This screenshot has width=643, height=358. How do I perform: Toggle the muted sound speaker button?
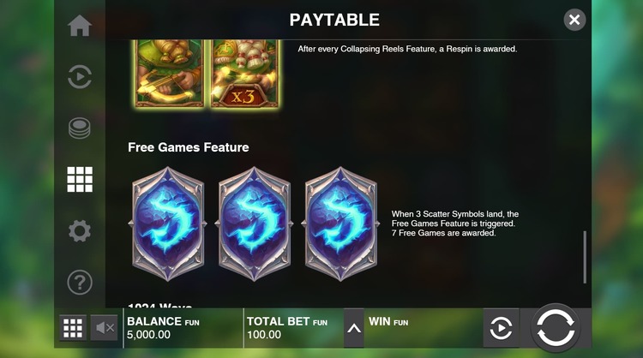pyautogui.click(x=104, y=328)
